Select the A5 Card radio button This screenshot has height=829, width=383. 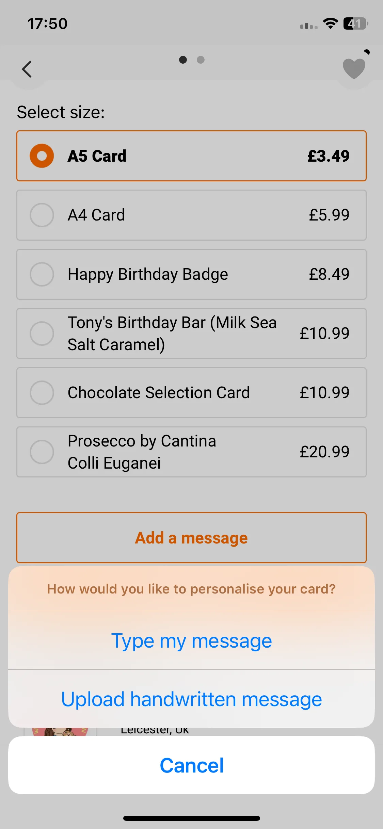[42, 156]
